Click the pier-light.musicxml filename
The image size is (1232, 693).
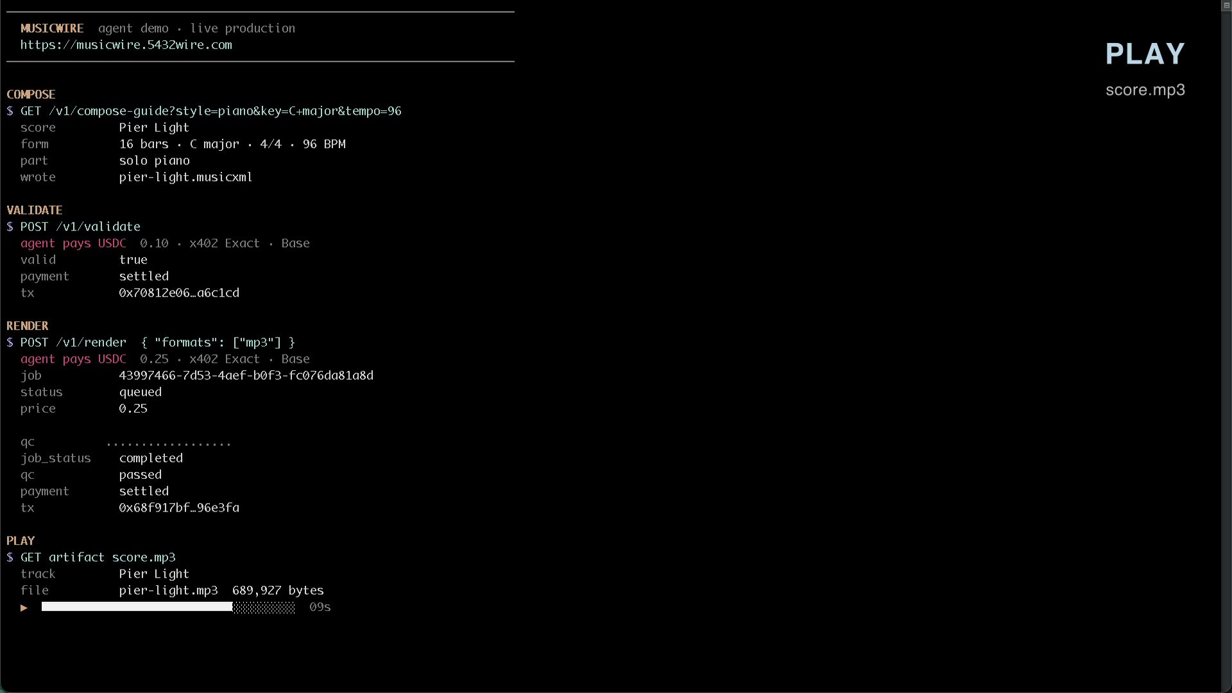[185, 177]
